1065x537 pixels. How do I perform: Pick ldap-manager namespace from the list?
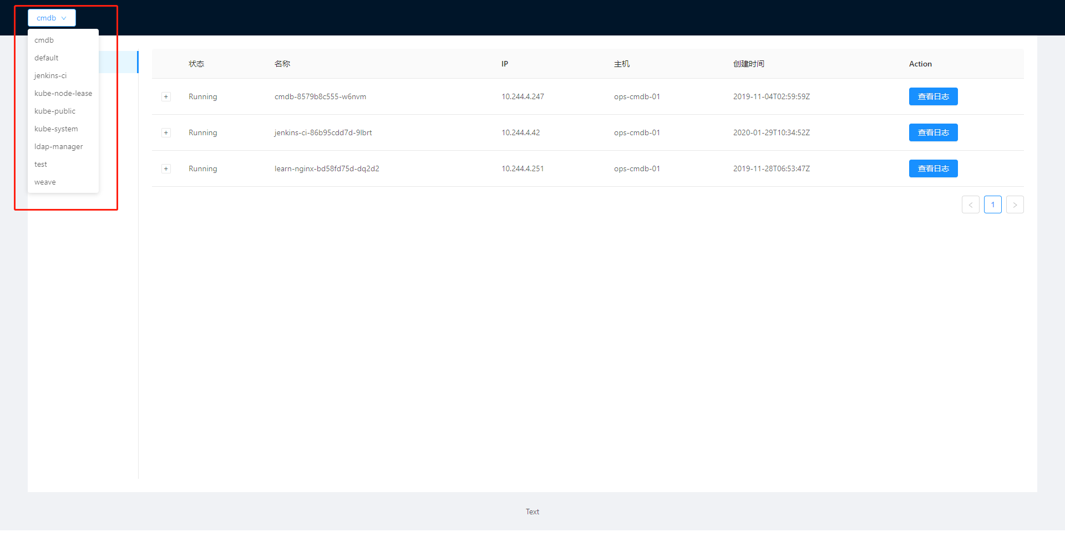(63, 146)
